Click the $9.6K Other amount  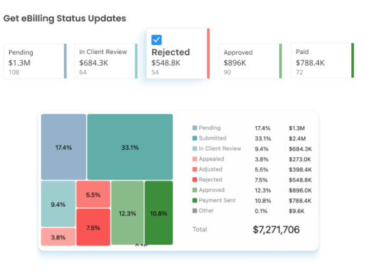click(297, 211)
